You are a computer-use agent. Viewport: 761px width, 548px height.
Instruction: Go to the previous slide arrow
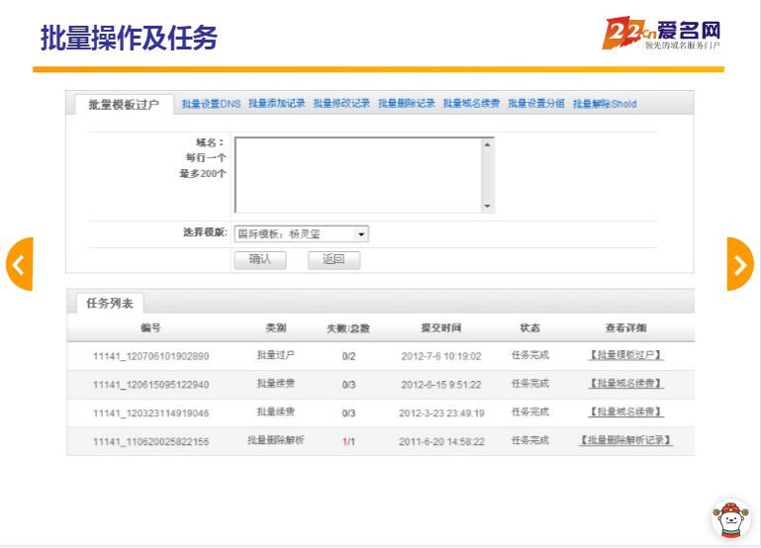pyautogui.click(x=19, y=264)
